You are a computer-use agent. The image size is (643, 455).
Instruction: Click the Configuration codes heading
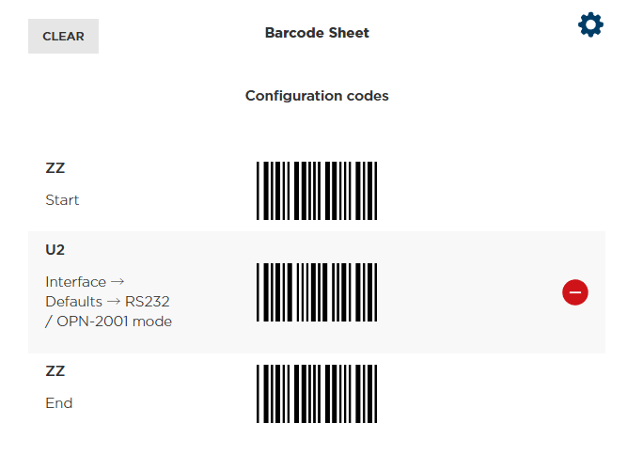(317, 96)
